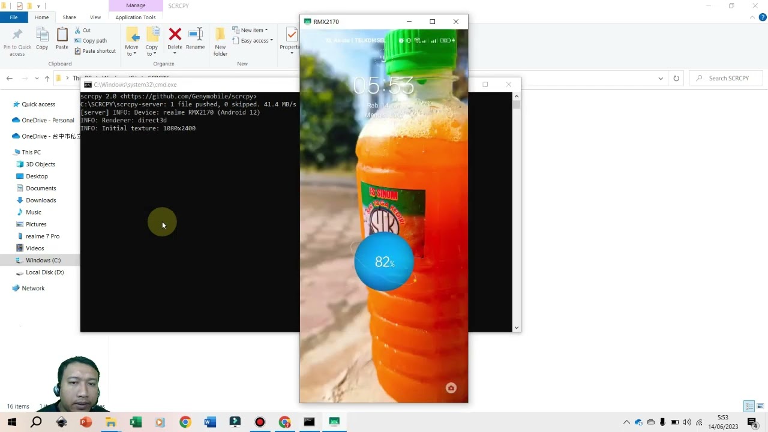Open the Application Tools tab
Viewport: 768px width, 432px height.
(x=136, y=17)
